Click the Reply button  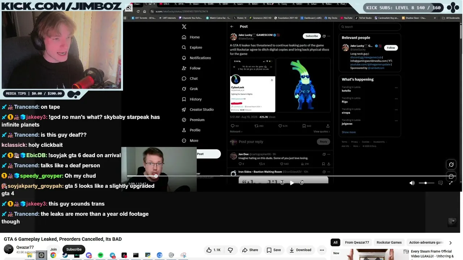coord(323,142)
